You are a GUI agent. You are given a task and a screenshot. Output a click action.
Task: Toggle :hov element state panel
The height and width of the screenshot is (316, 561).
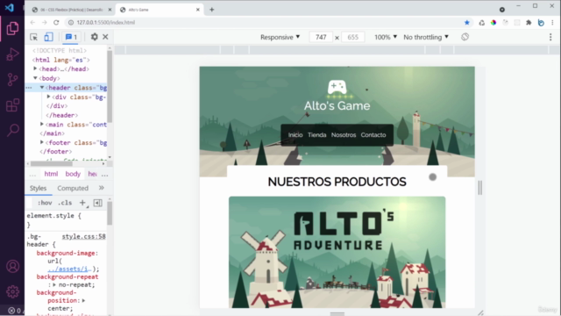[x=45, y=203]
